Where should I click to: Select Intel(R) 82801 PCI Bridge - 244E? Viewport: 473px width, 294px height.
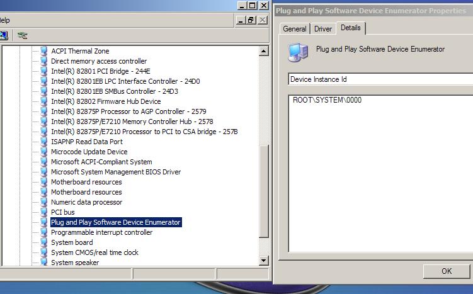coord(100,71)
